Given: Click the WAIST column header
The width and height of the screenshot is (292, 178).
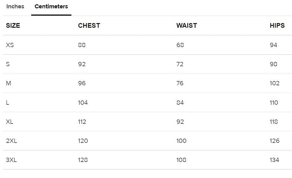Looking at the screenshot, I should pos(187,26).
